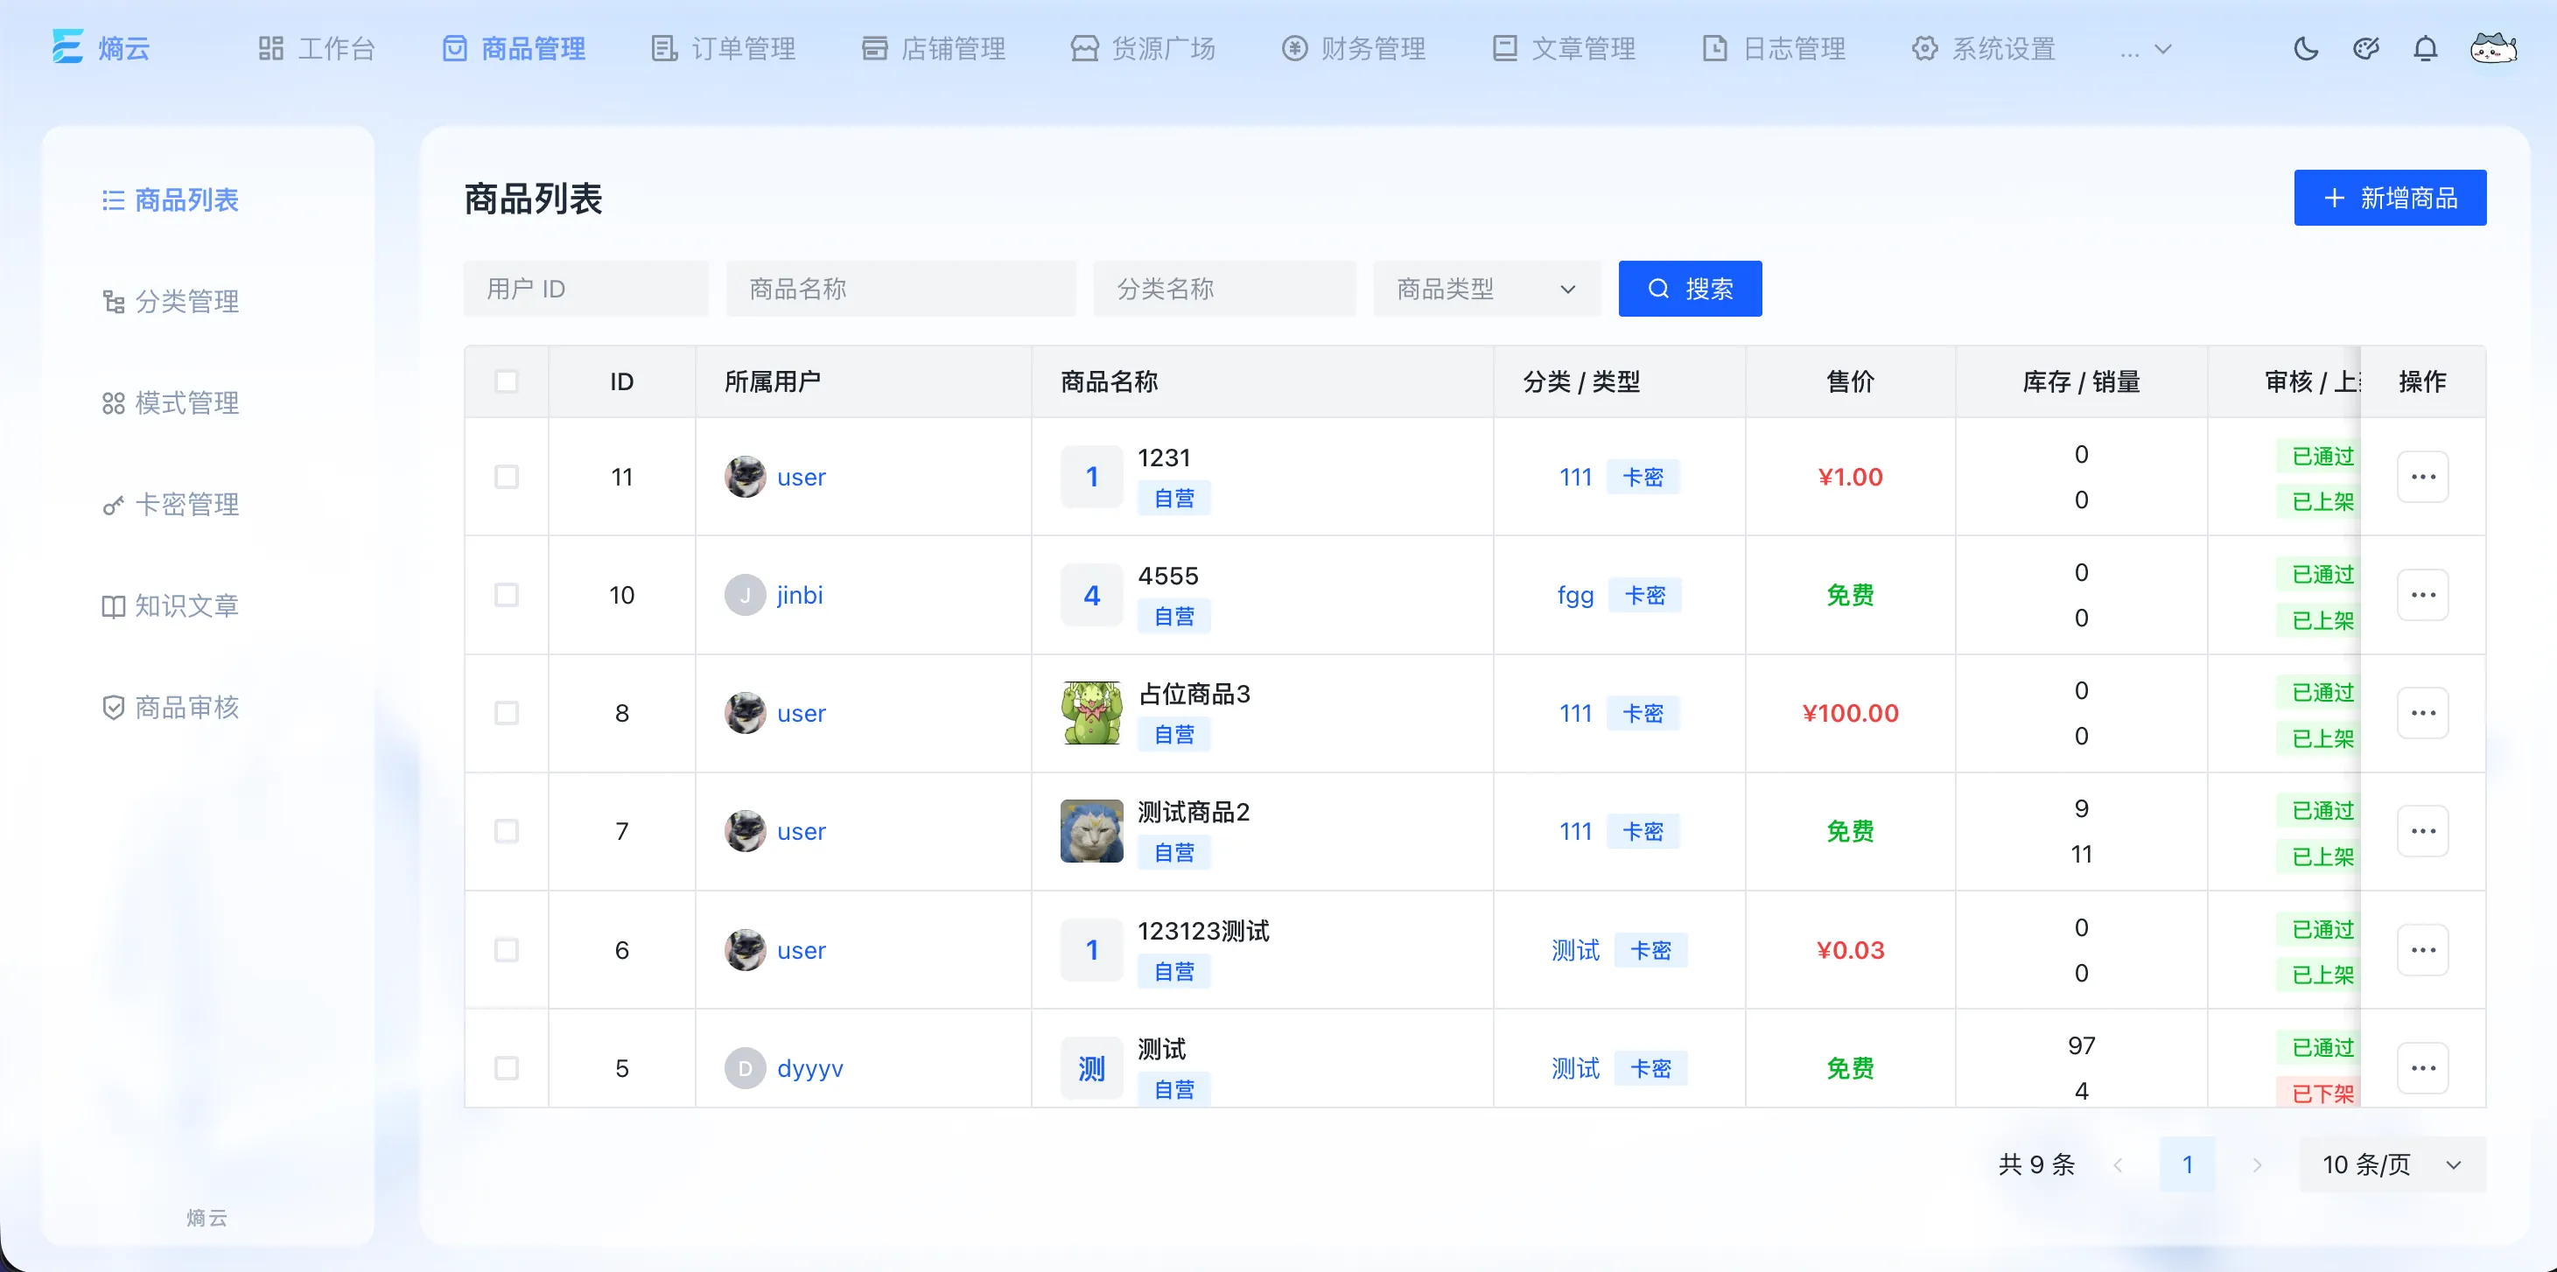Open 店铺管理 in top navigation
This screenshot has height=1272, width=2557.
[933, 47]
